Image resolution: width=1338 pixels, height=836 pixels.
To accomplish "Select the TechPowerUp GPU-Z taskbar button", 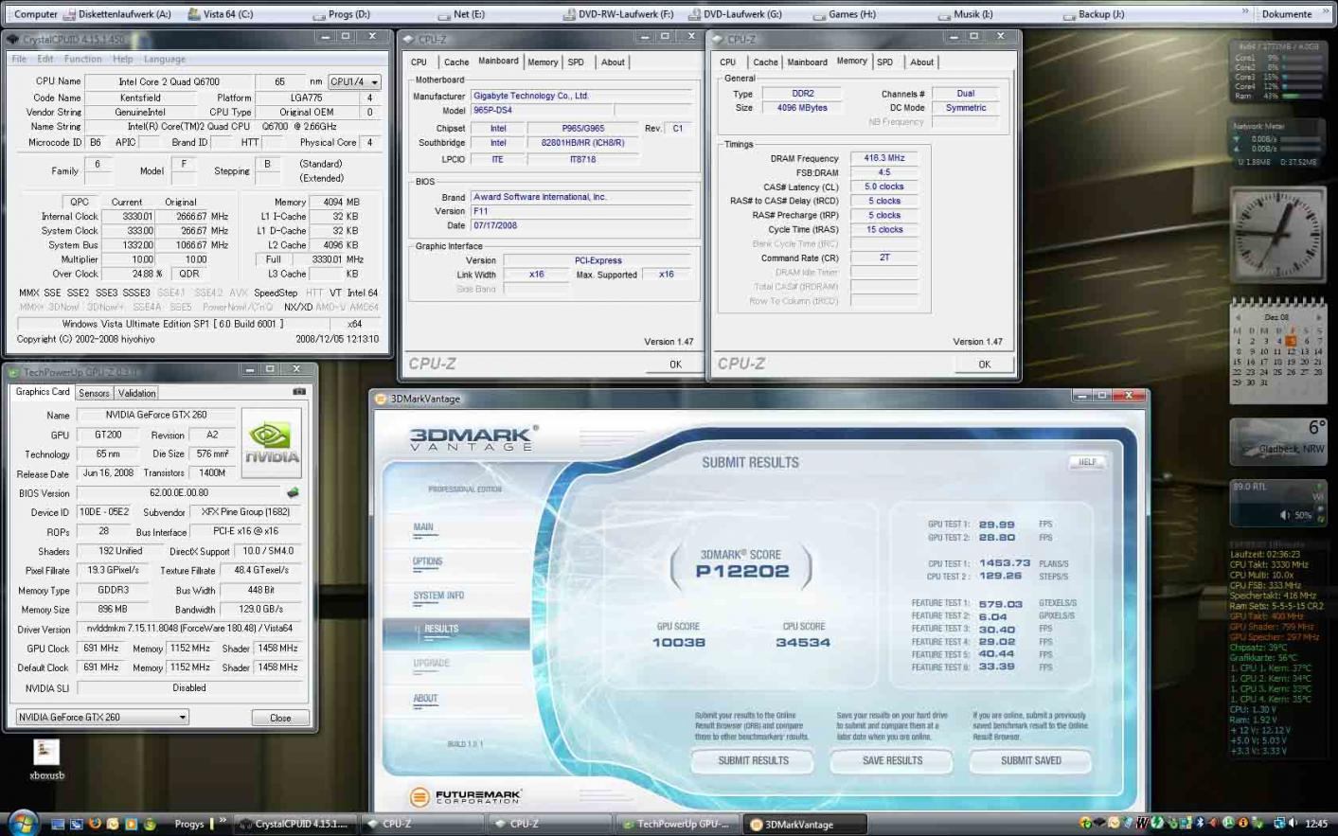I will (x=678, y=824).
